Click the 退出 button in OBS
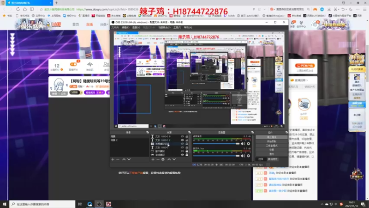Screen dimensions: 369x208 pyautogui.click(x=272, y=154)
